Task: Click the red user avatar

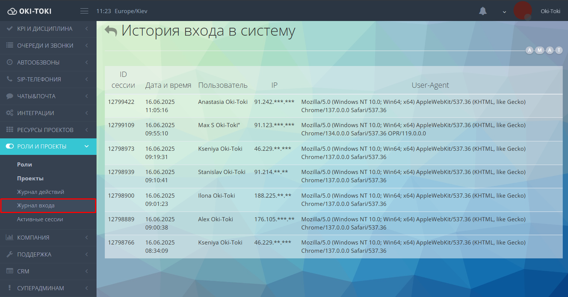Action: click(x=523, y=10)
